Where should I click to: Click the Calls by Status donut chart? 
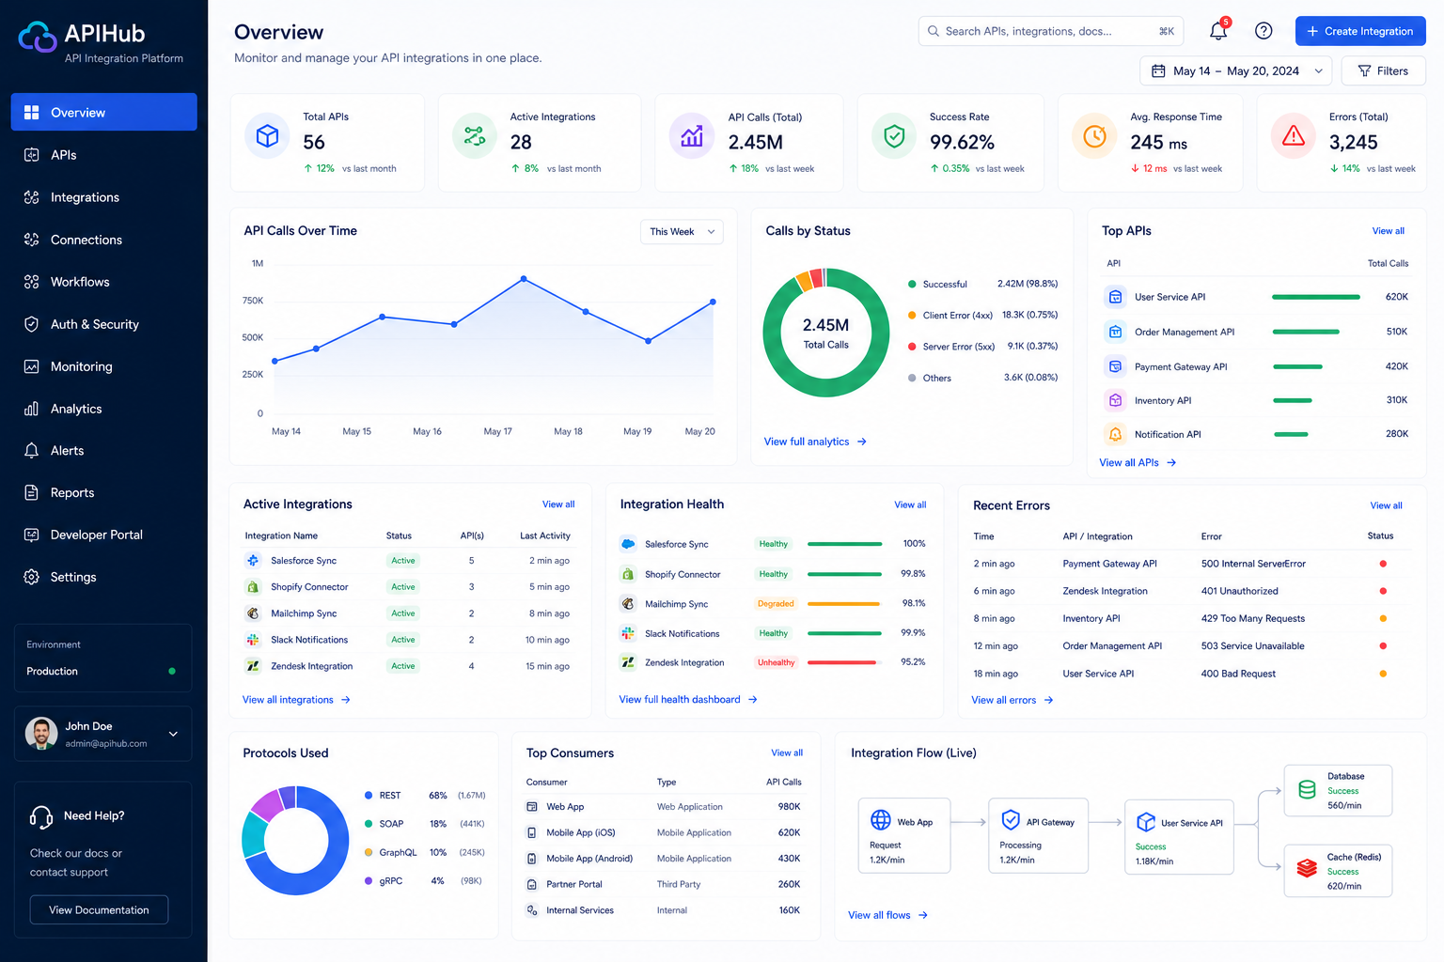pos(825,333)
